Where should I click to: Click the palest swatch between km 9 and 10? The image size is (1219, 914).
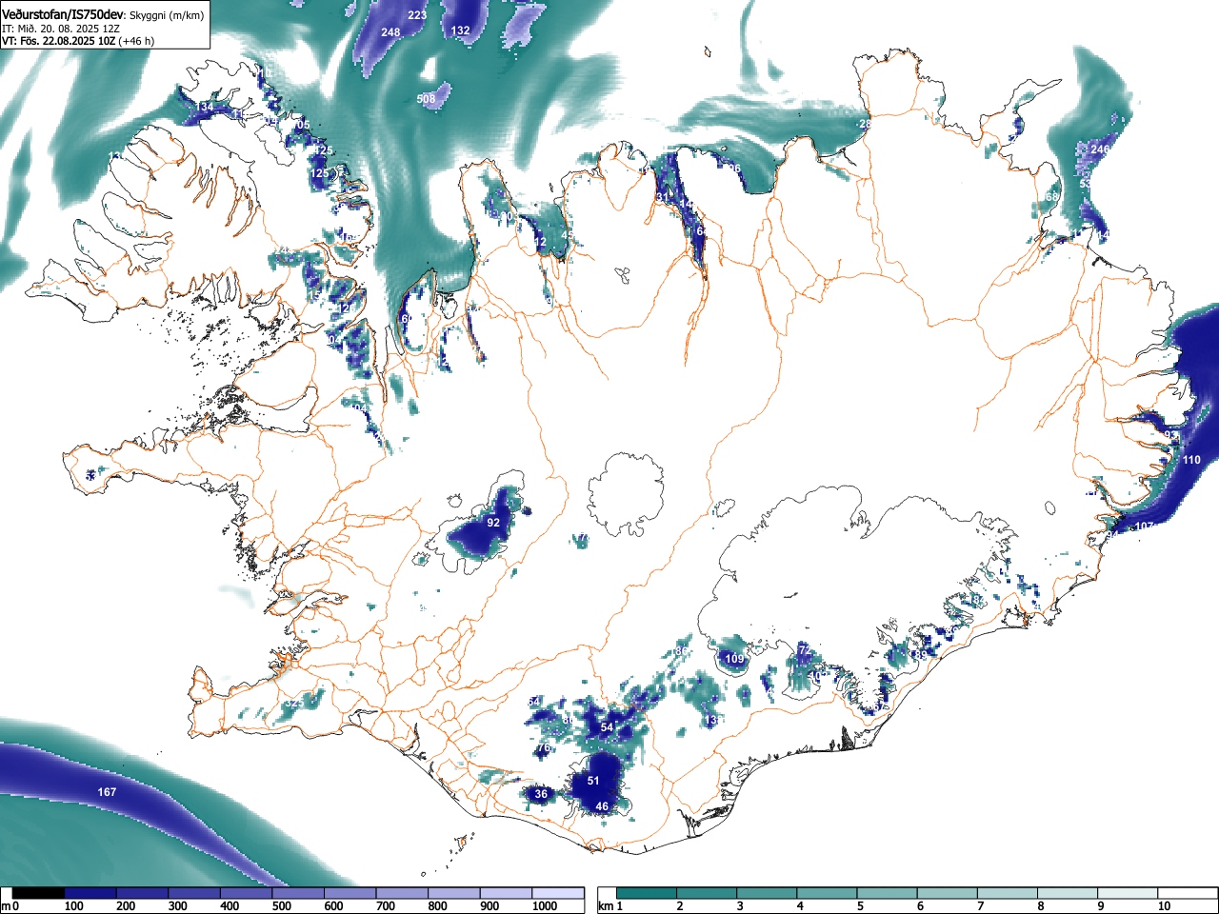pyautogui.click(x=1129, y=893)
